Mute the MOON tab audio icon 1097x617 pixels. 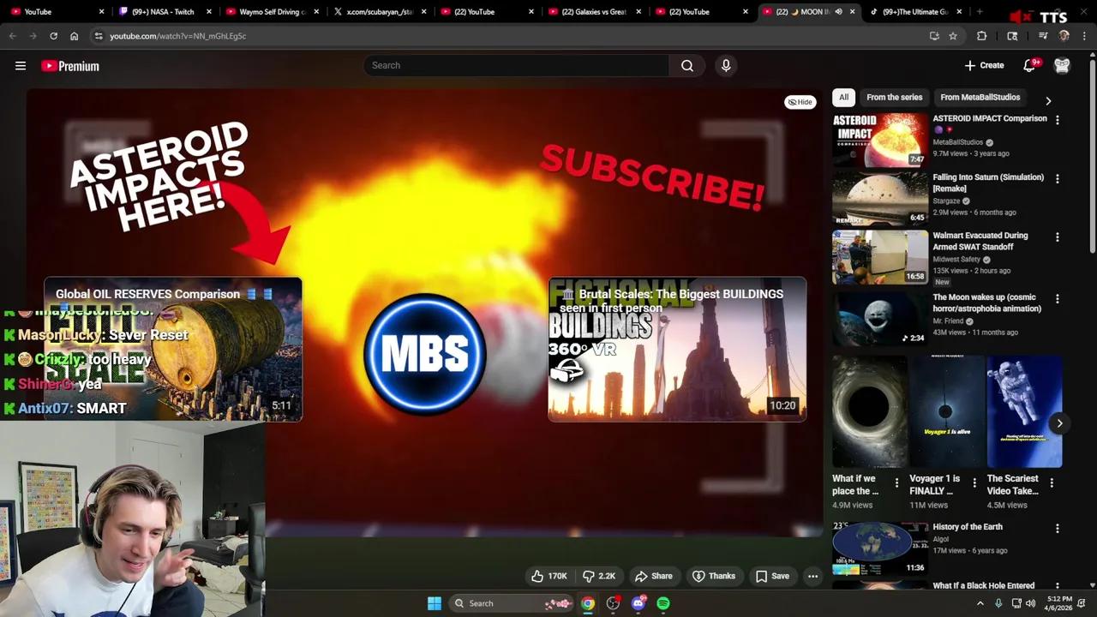838,12
